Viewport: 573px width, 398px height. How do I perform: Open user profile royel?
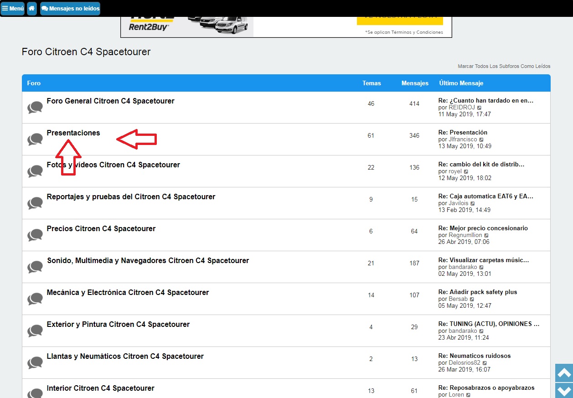[455, 171]
